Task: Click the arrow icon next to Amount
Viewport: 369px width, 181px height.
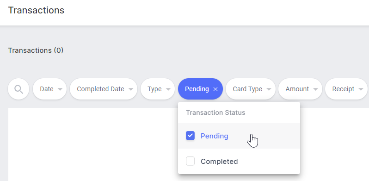Action: click(x=315, y=89)
